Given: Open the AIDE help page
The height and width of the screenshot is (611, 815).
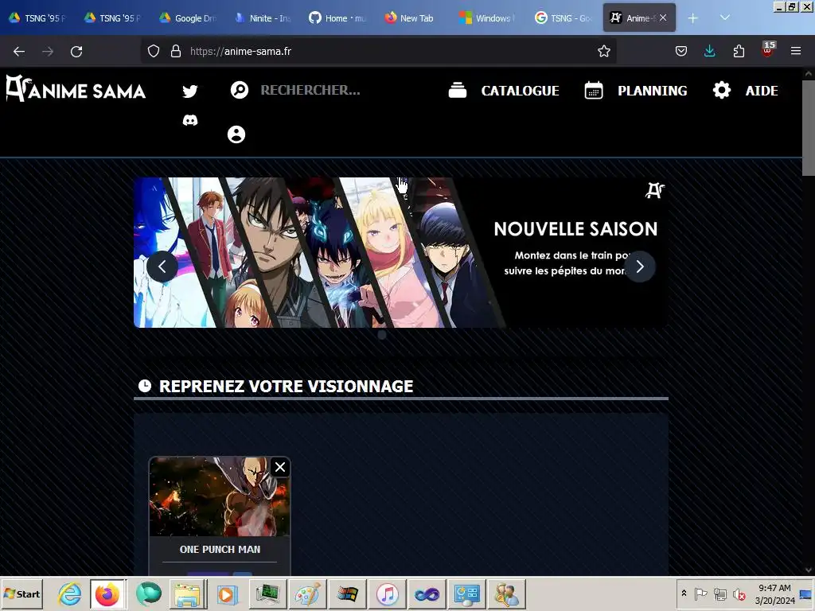Looking at the screenshot, I should pyautogui.click(x=762, y=91).
